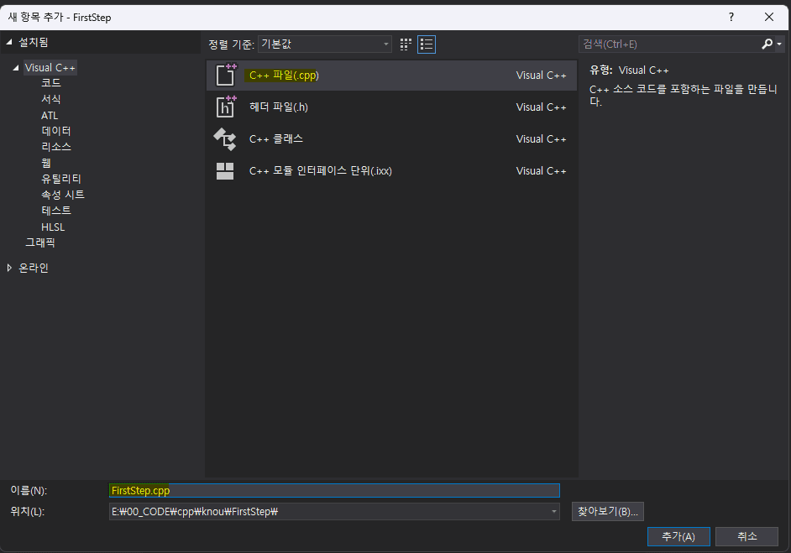The image size is (791, 553).
Task: Collapse the 설치됨 tree section
Action: (10, 42)
